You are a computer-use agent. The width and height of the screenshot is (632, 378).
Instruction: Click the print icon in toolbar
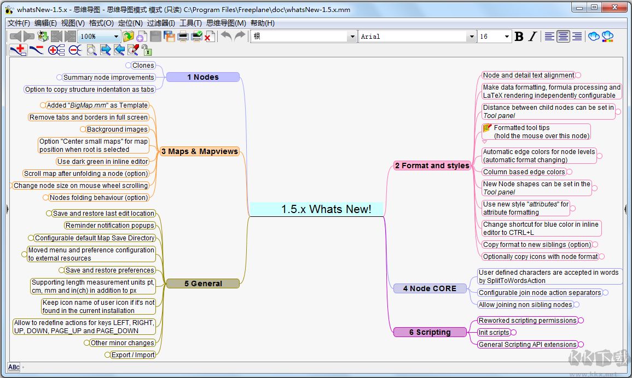click(x=183, y=37)
